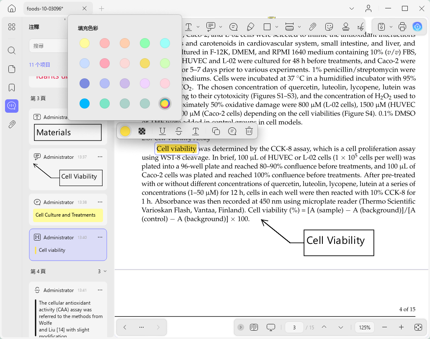Open the bookmarks sidebar panel

(12, 88)
